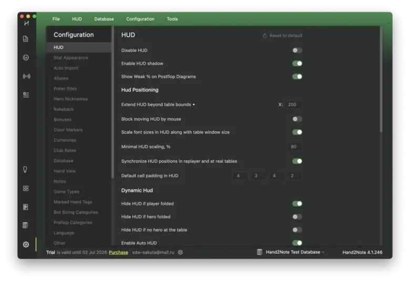This screenshot has height=282, width=410.
Task: Click the third cell padding field
Action: point(276,176)
